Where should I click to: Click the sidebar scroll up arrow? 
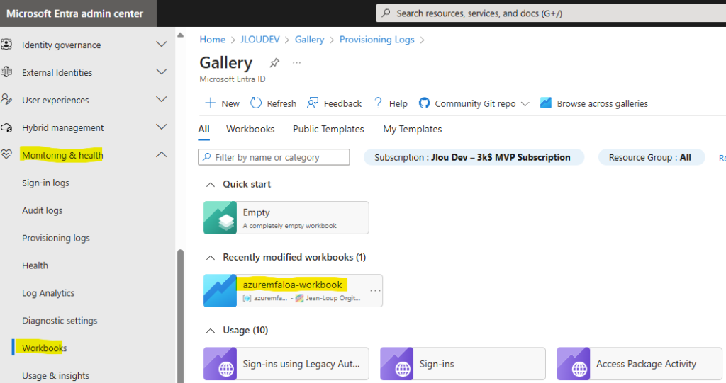(x=181, y=35)
